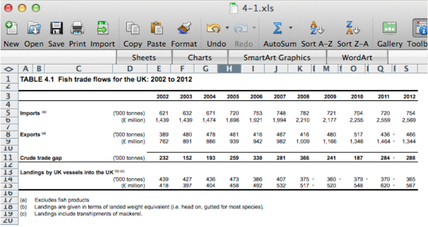
Task: Expand the Undo history dropdown arrow
Action: pos(227,27)
